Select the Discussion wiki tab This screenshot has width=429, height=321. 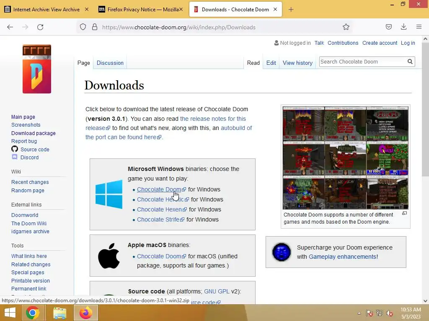tap(110, 63)
